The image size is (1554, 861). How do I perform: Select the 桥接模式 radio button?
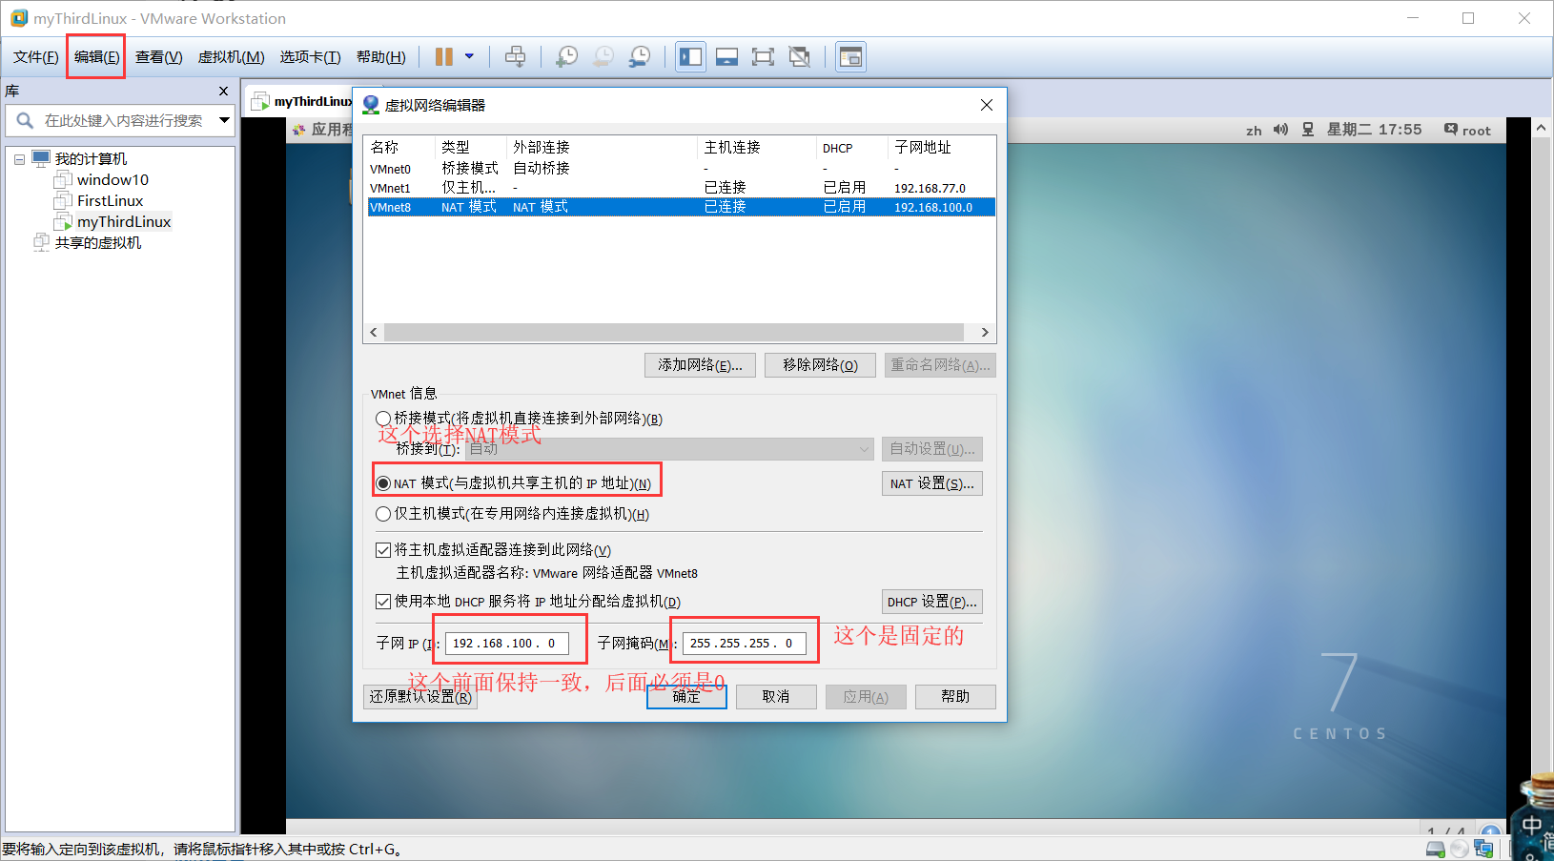click(383, 419)
